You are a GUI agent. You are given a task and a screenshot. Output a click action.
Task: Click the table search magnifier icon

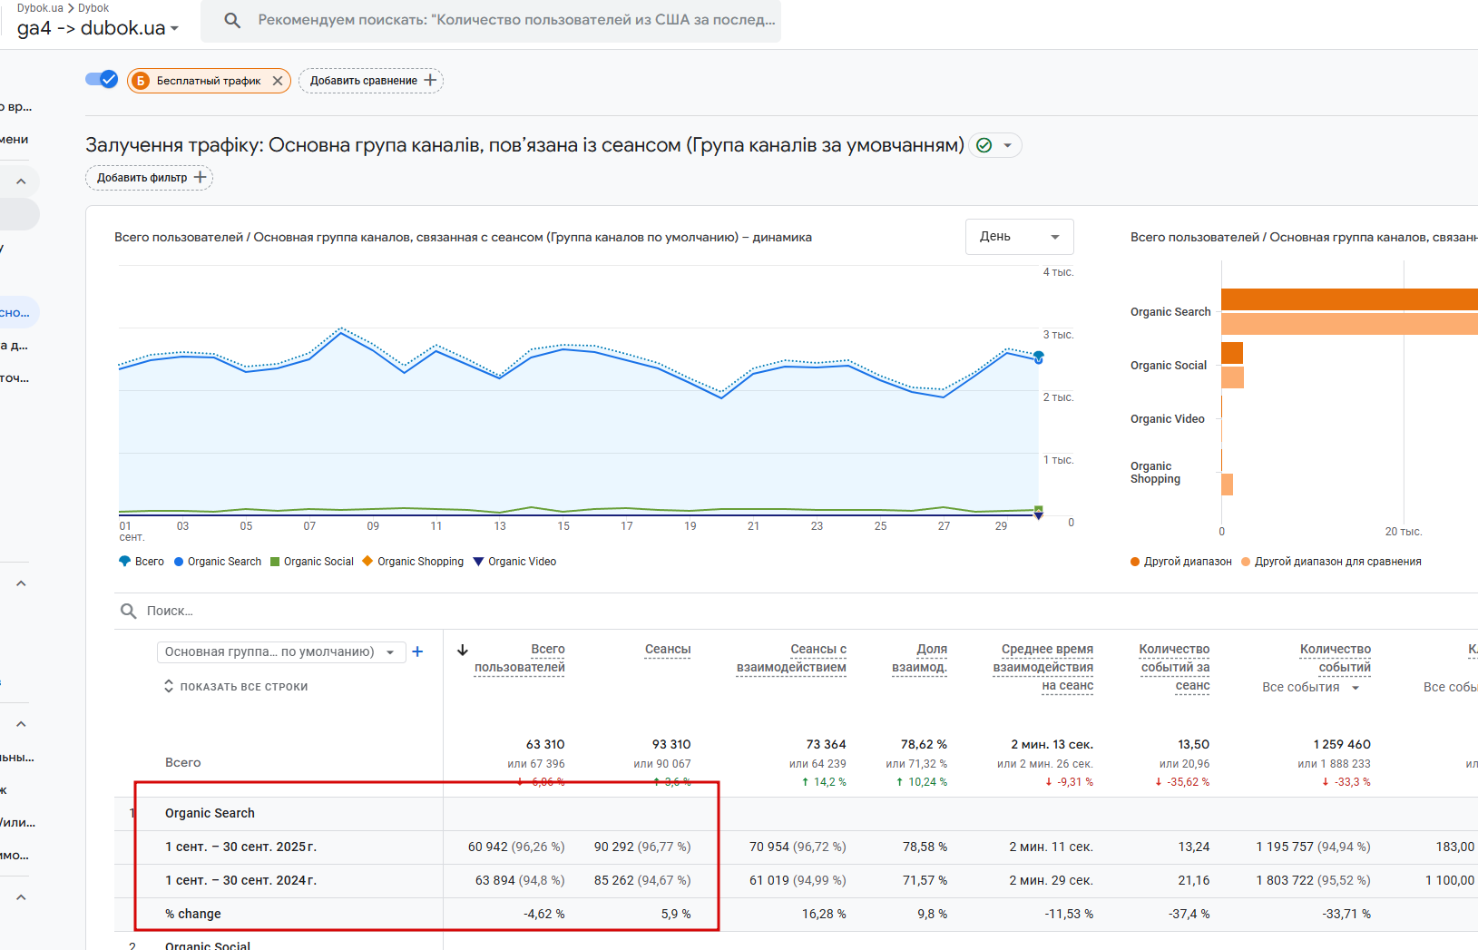[129, 611]
